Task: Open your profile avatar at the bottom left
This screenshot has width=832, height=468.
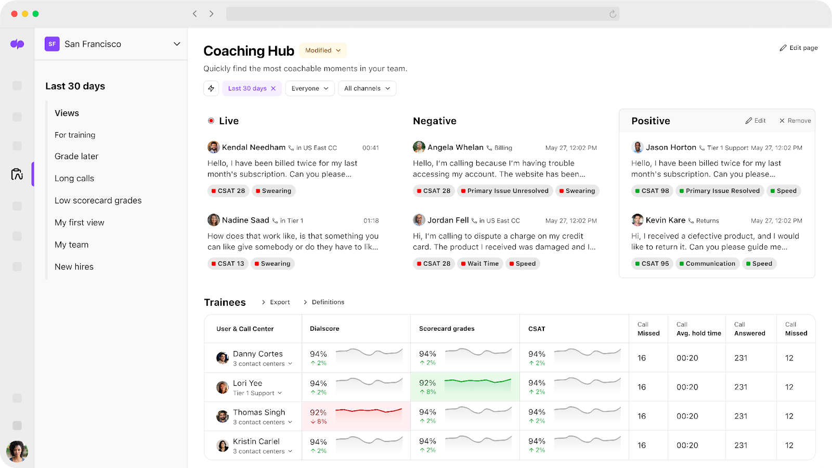Action: pos(17,450)
